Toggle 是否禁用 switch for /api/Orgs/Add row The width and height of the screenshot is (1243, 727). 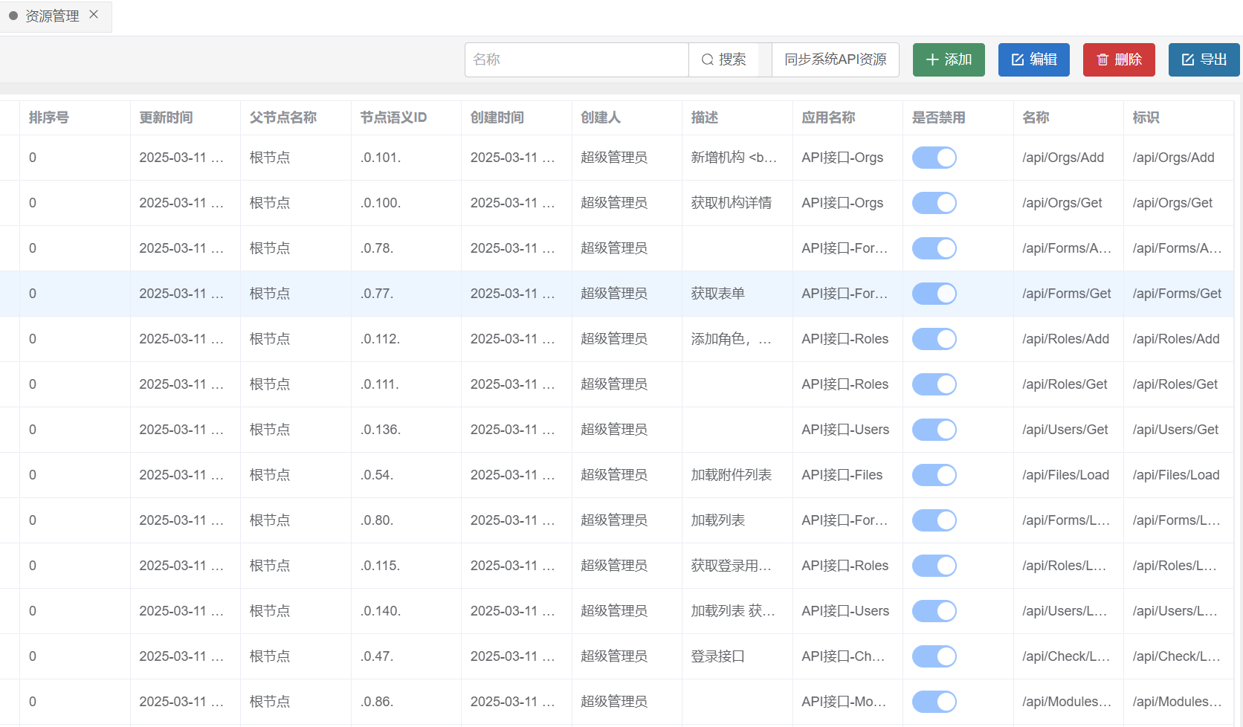tap(934, 158)
